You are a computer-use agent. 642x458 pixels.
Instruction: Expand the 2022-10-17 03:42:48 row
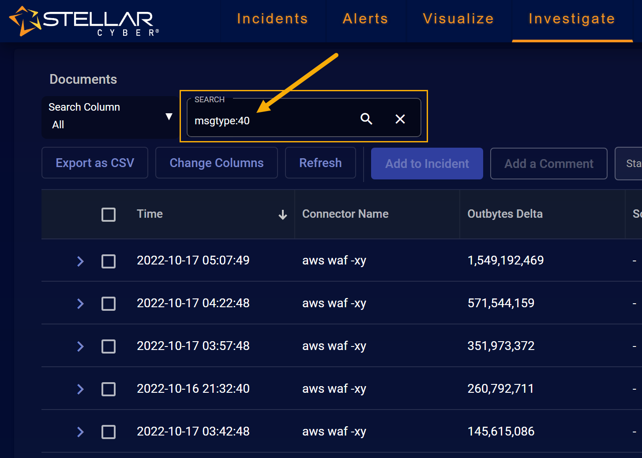[80, 432]
